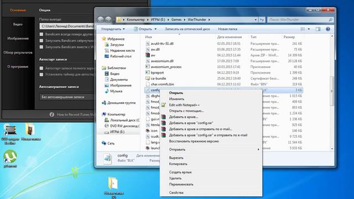Open Недавние места in the navigation pane
The height and width of the screenshot is (199, 354).
coord(122,50)
